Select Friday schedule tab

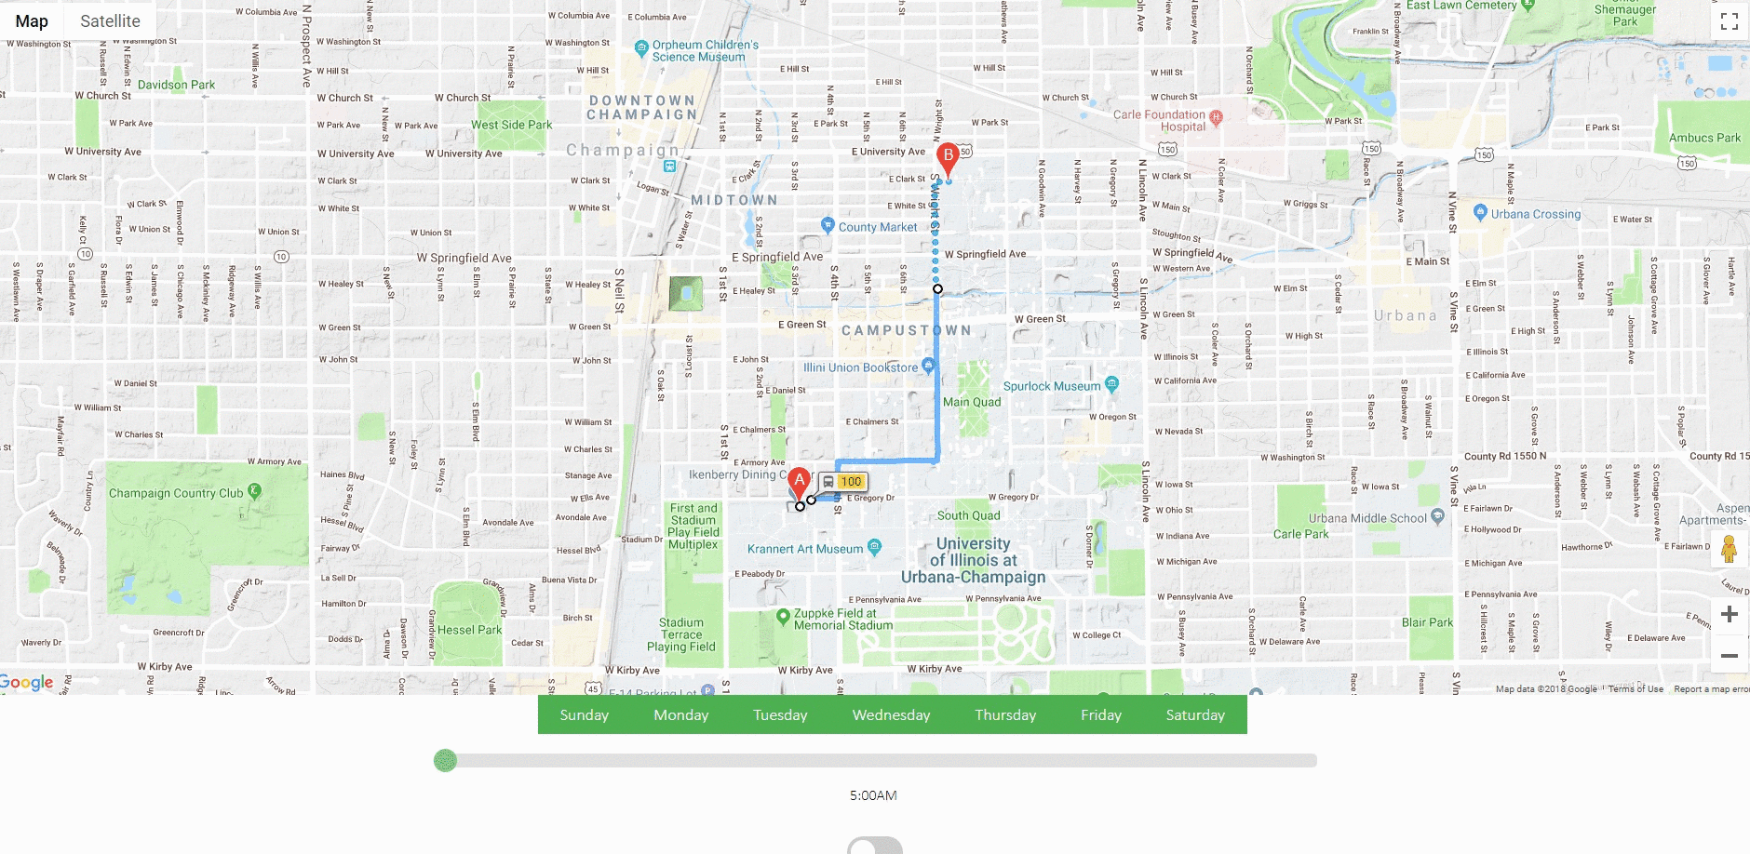tap(1101, 714)
